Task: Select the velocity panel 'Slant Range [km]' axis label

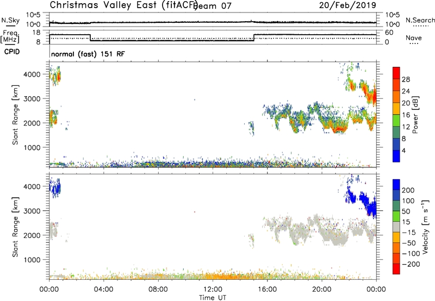Action: click(15, 227)
